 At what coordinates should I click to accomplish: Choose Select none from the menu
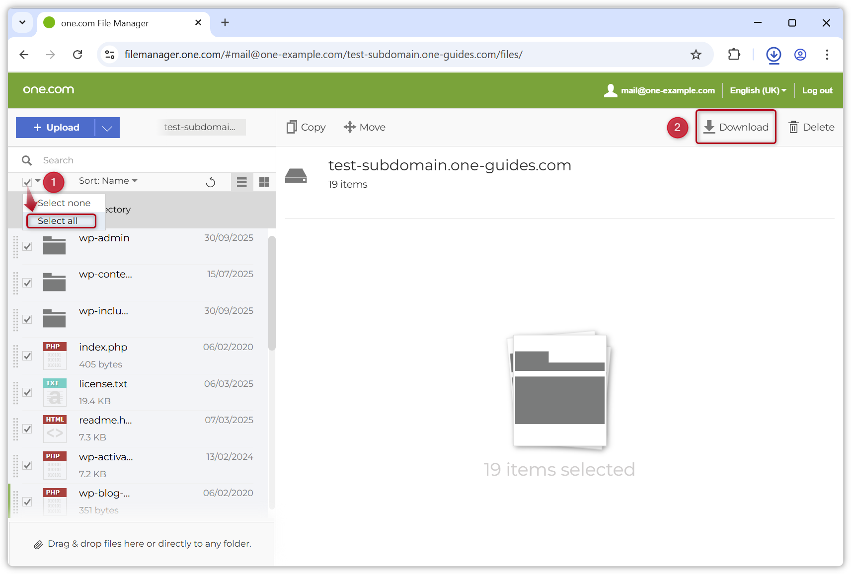pos(65,203)
